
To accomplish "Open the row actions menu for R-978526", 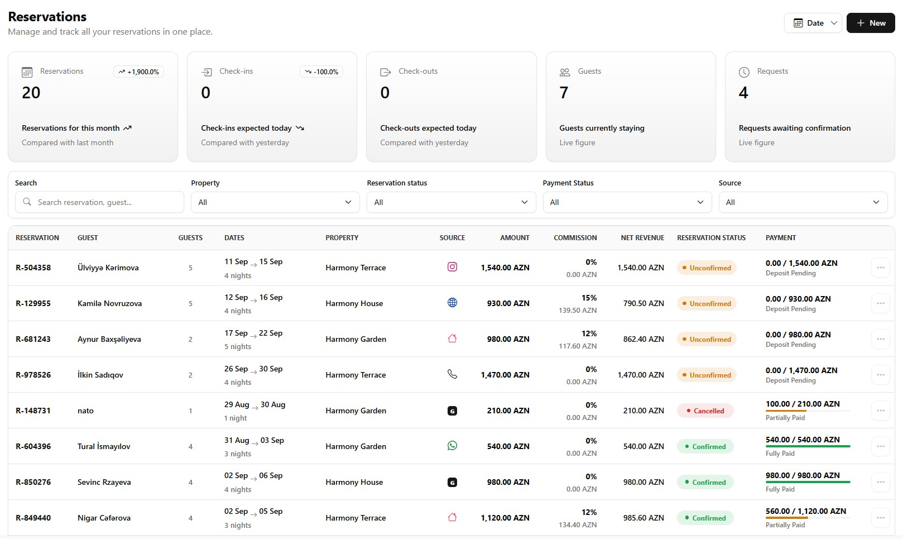I will [880, 375].
